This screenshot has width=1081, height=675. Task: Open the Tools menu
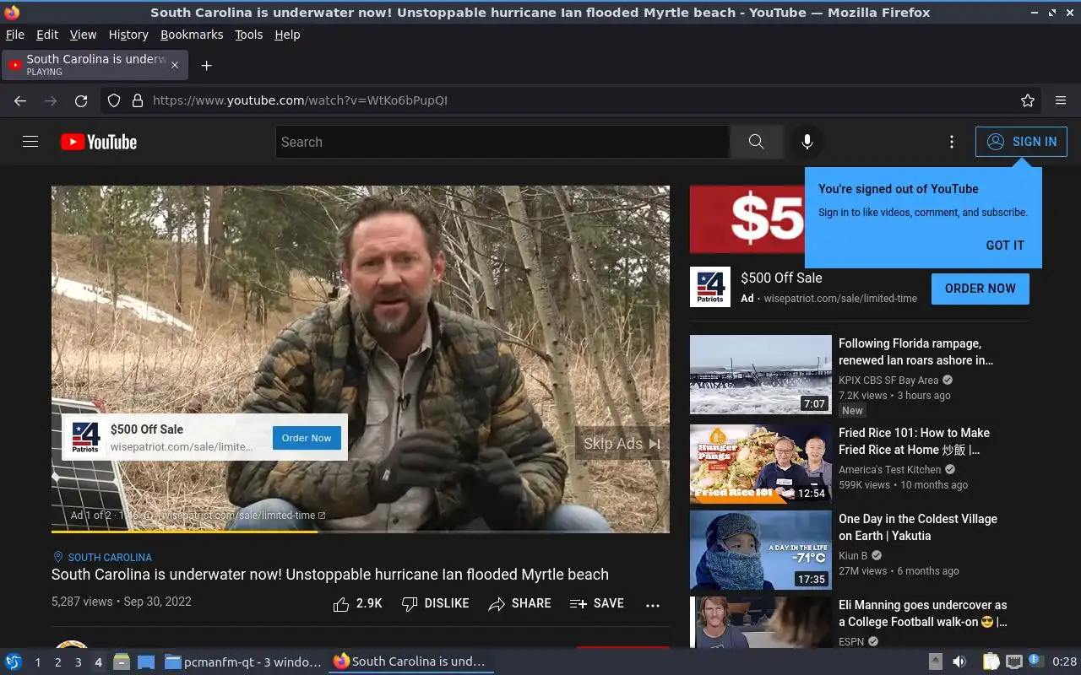point(249,35)
